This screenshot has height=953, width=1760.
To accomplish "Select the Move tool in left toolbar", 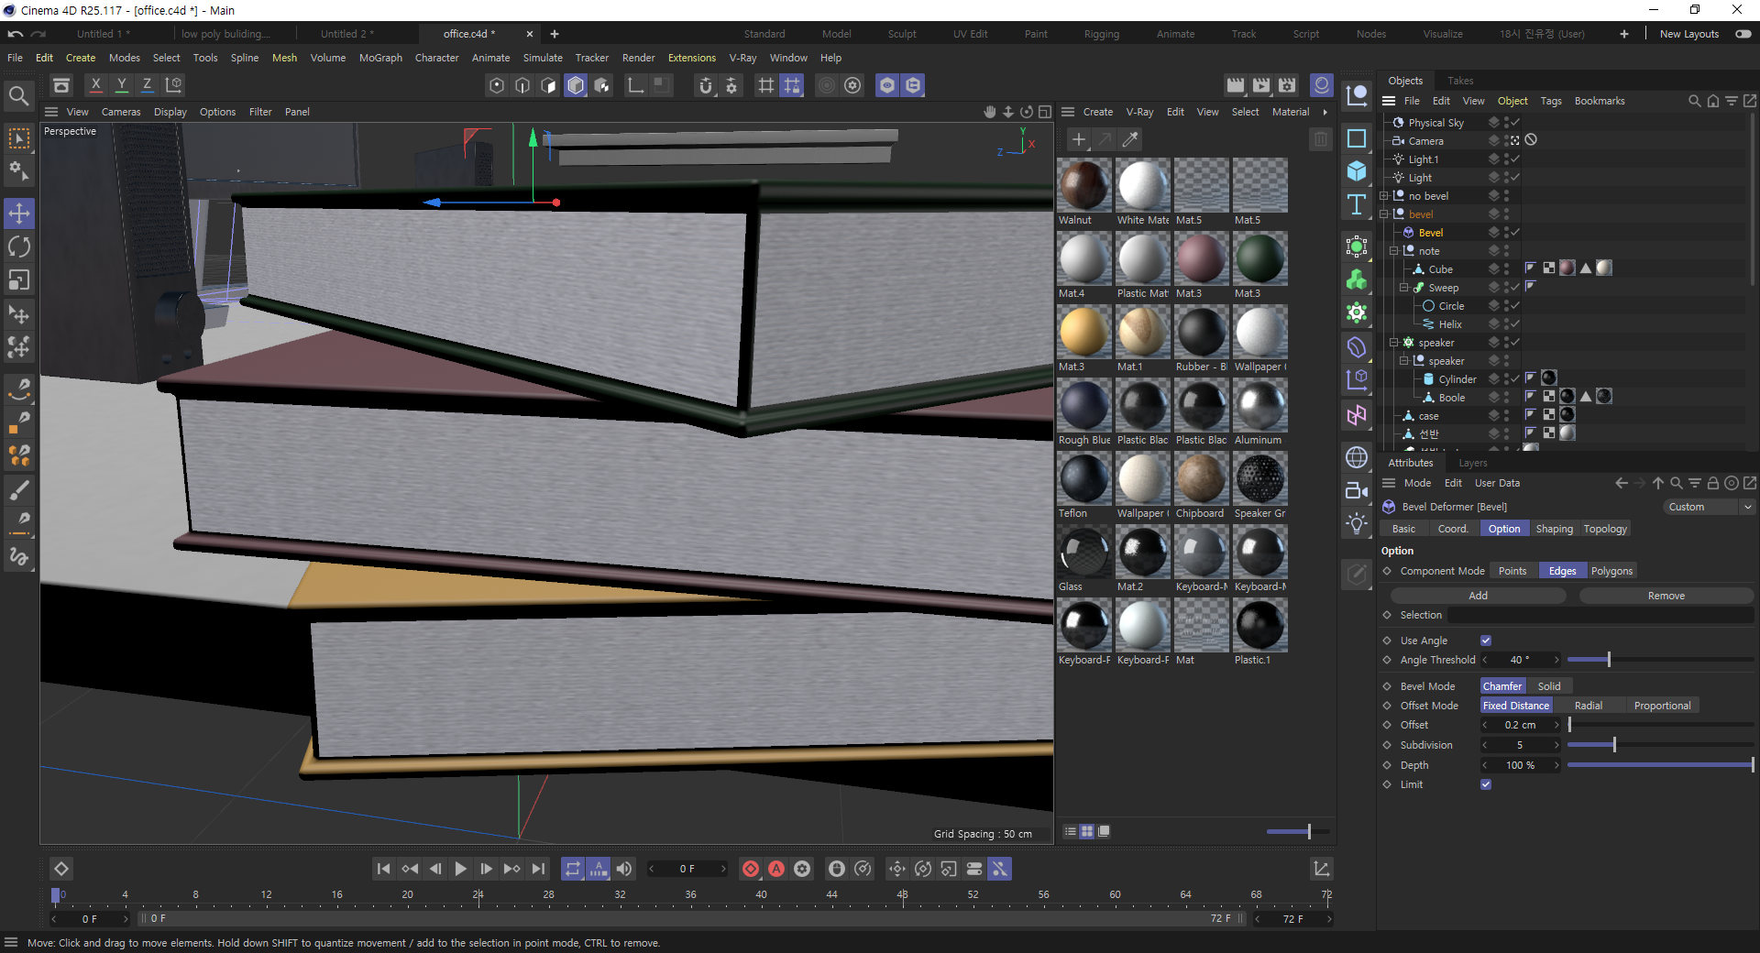I will pyautogui.click(x=19, y=214).
